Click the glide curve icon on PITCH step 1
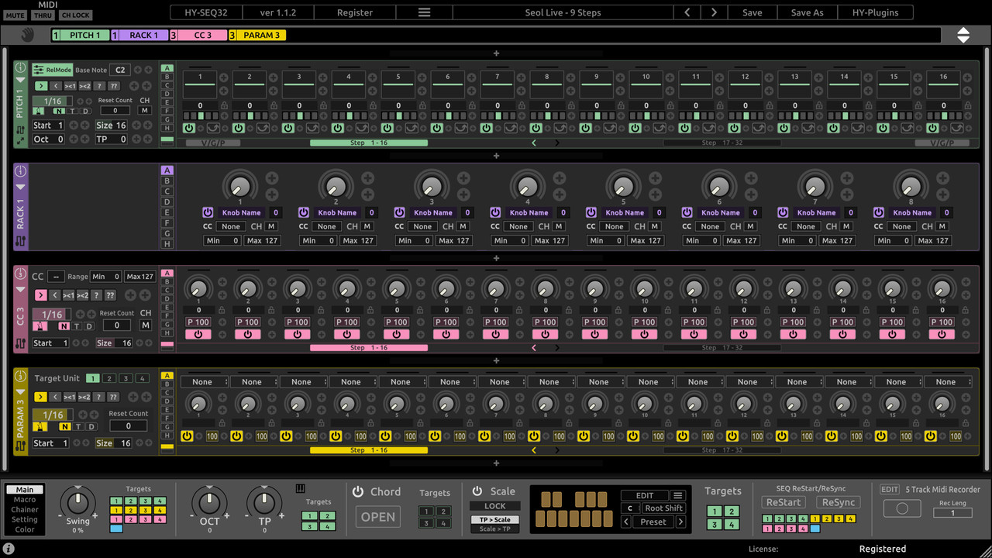 click(x=212, y=128)
